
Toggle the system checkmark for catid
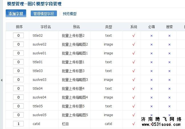click(x=133, y=124)
